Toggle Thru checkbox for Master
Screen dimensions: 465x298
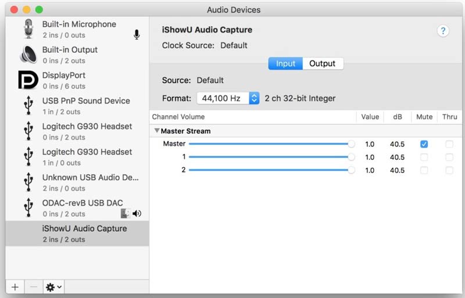tap(449, 144)
